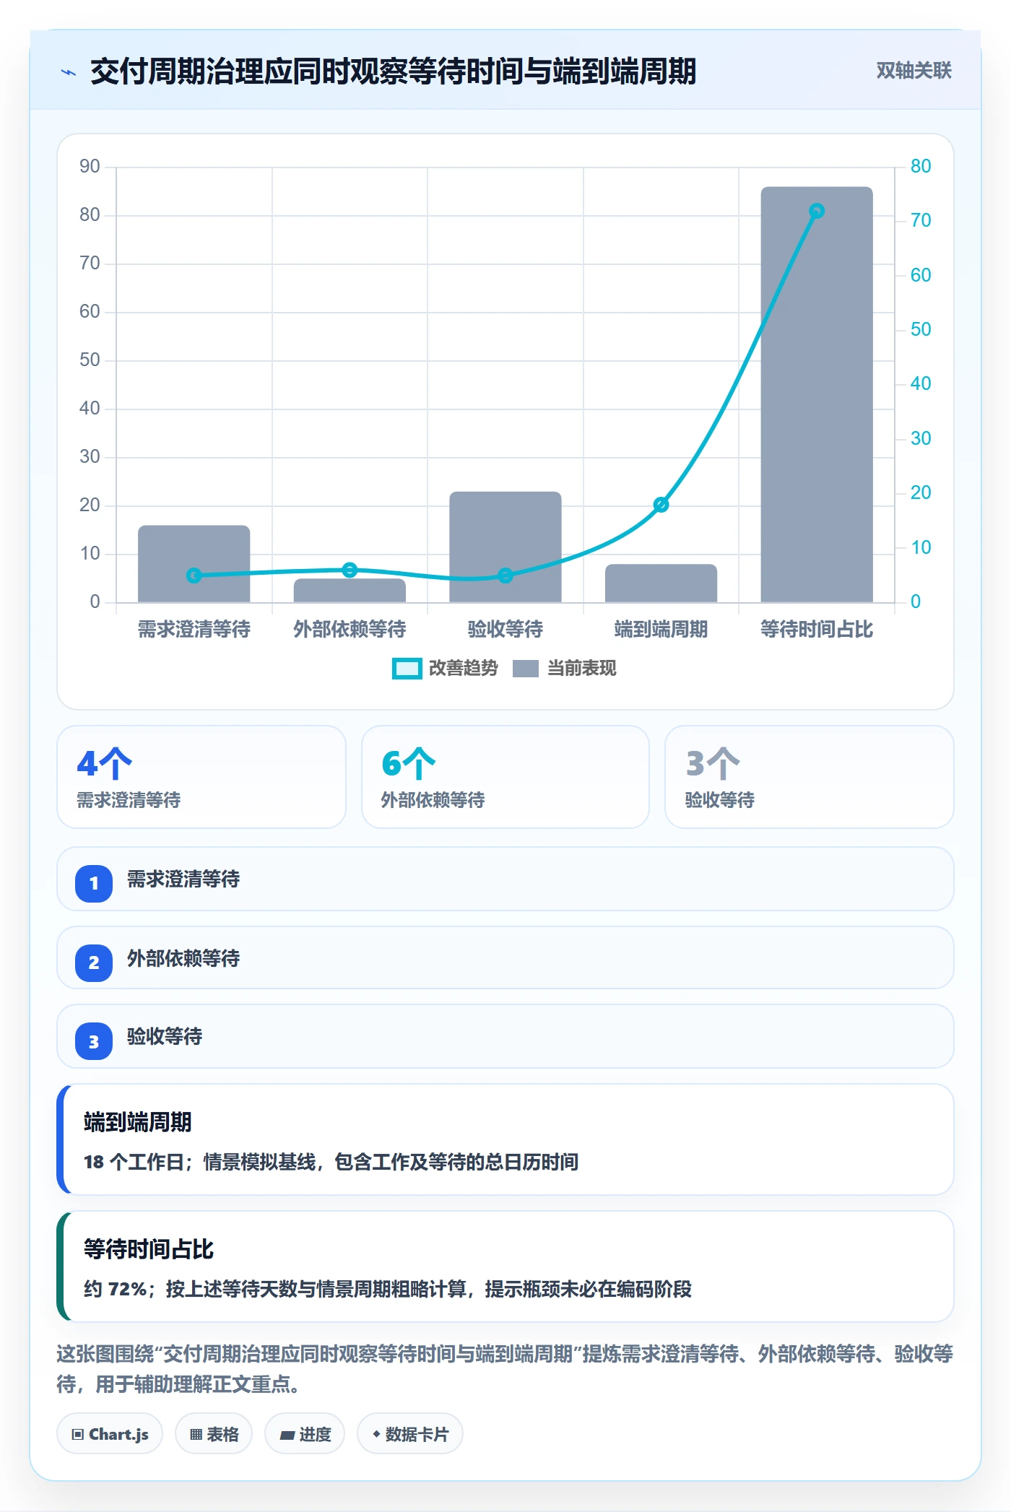Click list row text 外部依赖等待
Image resolution: width=1011 pixels, height=1512 pixels.
coord(183,959)
